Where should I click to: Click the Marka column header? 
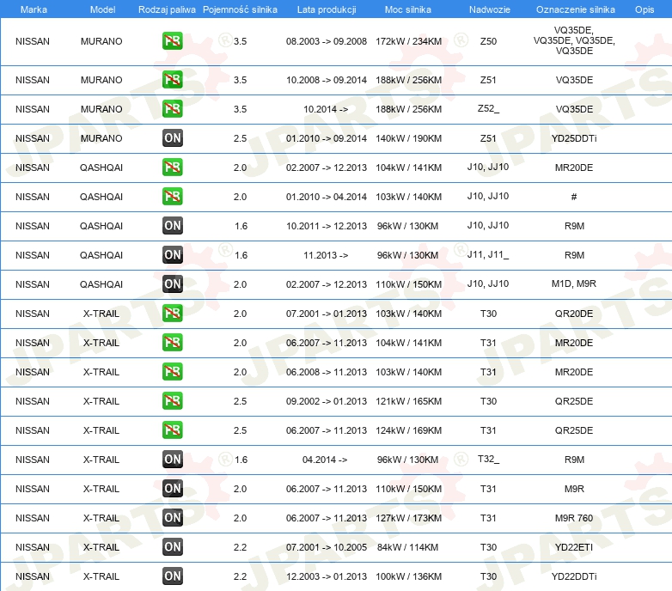click(x=33, y=9)
